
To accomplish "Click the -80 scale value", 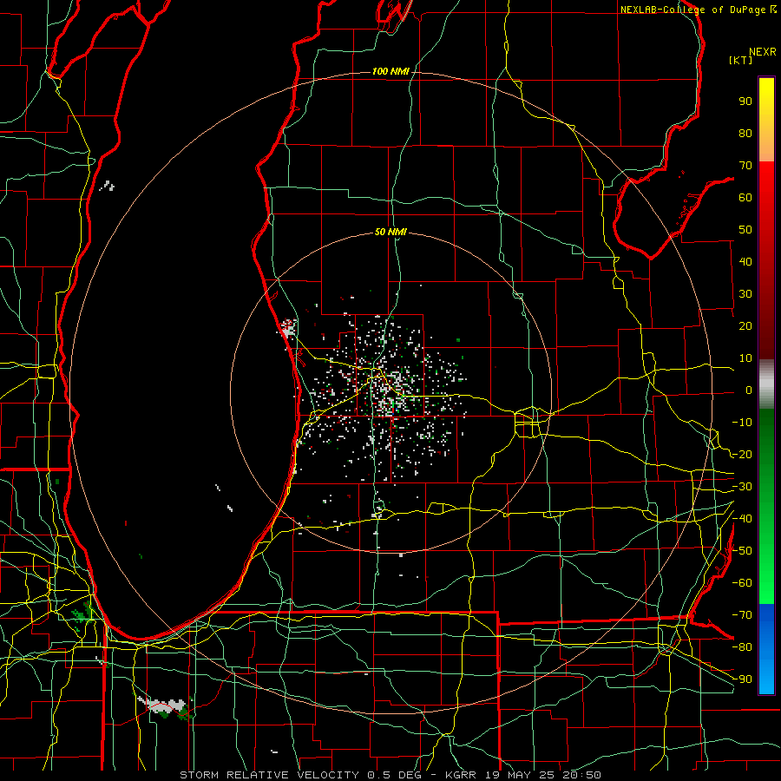I will [742, 647].
